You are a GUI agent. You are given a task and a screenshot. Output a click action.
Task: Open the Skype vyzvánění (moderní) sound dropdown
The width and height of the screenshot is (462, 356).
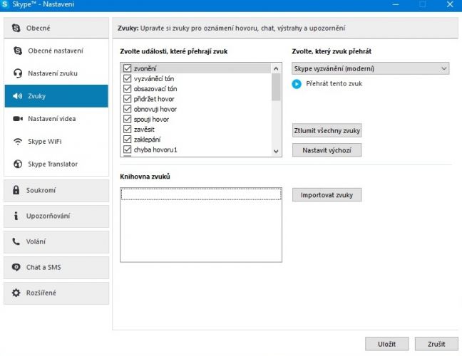[x=370, y=68]
